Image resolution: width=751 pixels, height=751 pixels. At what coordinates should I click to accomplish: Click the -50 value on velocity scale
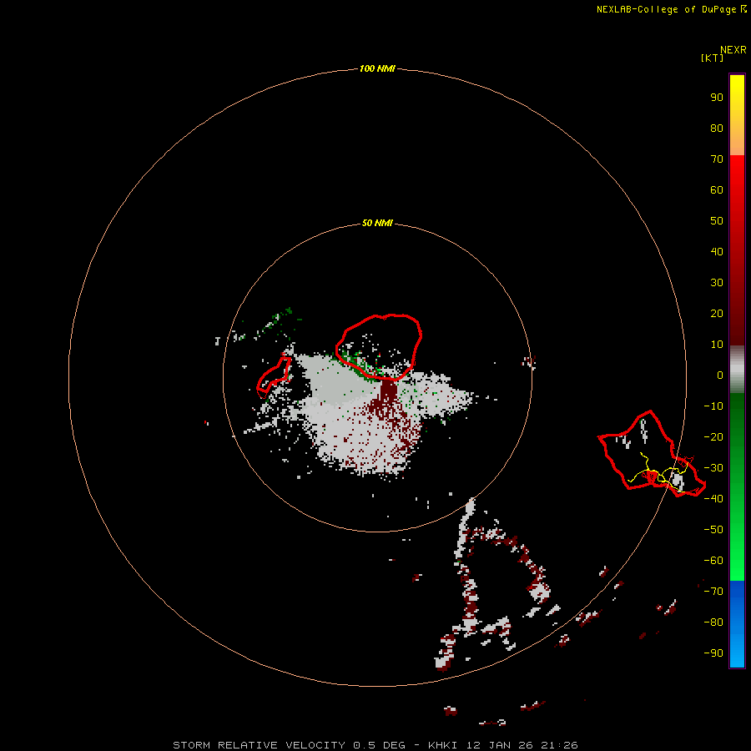click(x=713, y=530)
